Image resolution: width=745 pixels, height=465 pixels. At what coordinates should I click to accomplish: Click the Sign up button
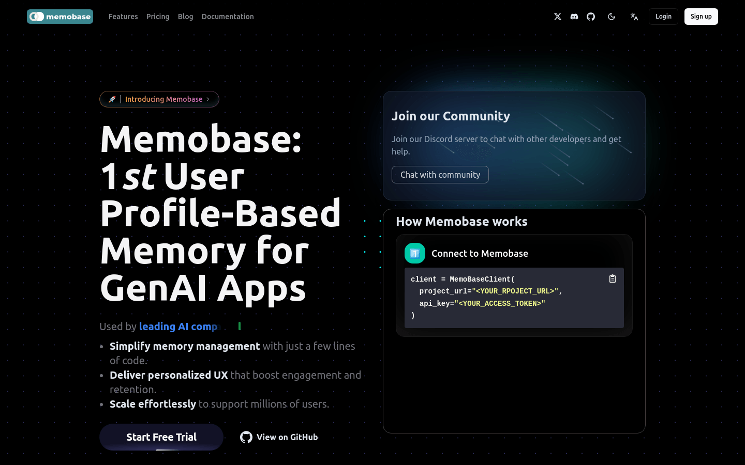click(701, 17)
